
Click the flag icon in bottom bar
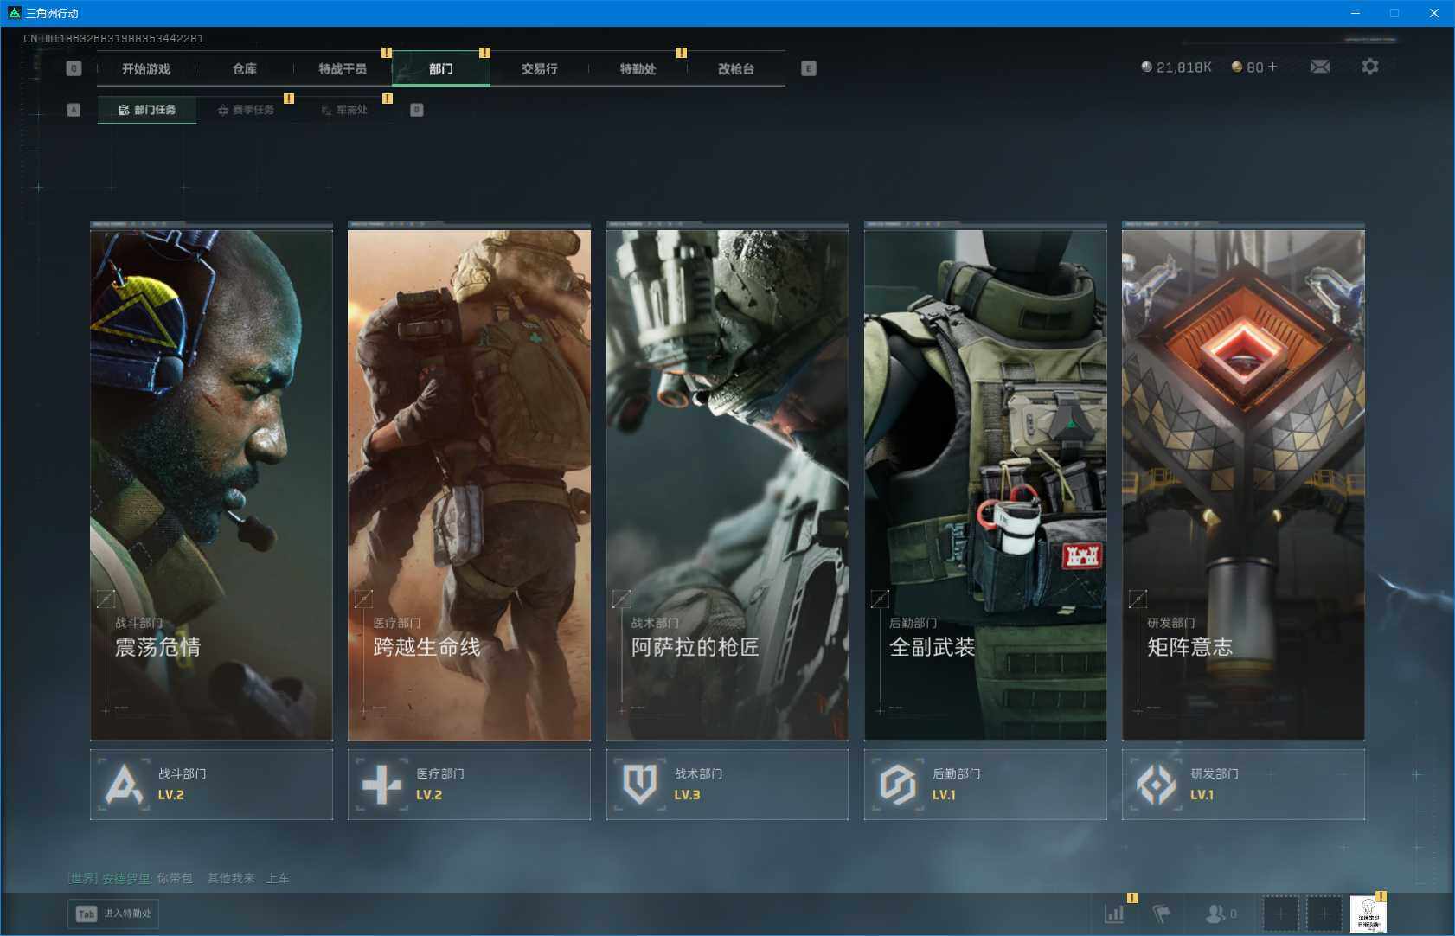coord(1161,914)
